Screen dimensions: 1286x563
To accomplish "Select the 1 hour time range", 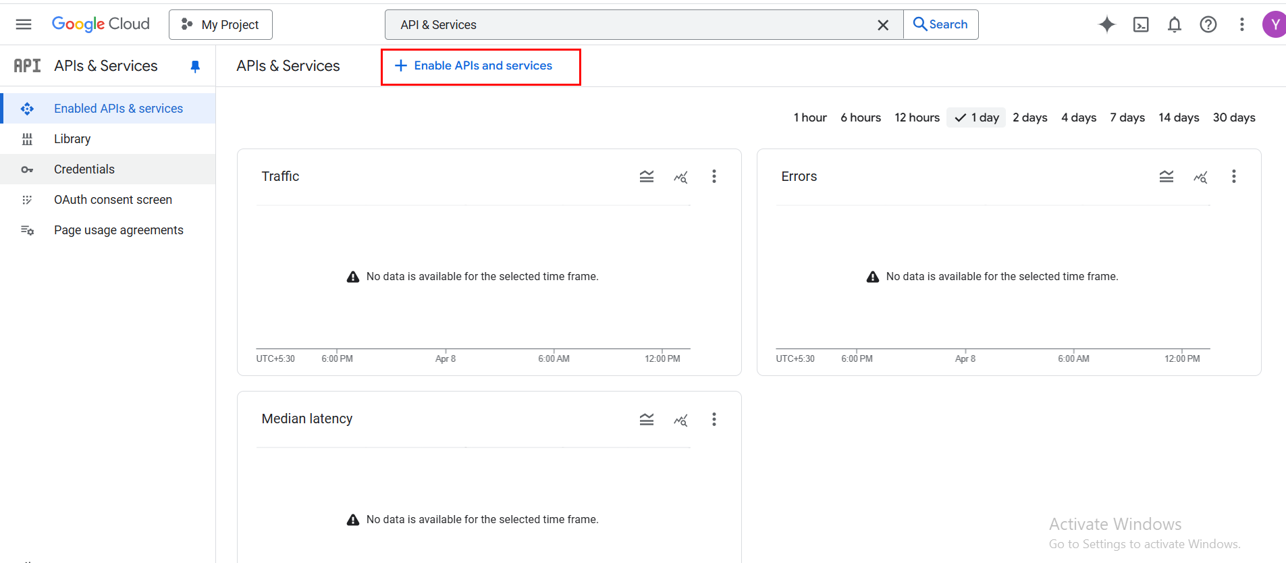I will (810, 117).
